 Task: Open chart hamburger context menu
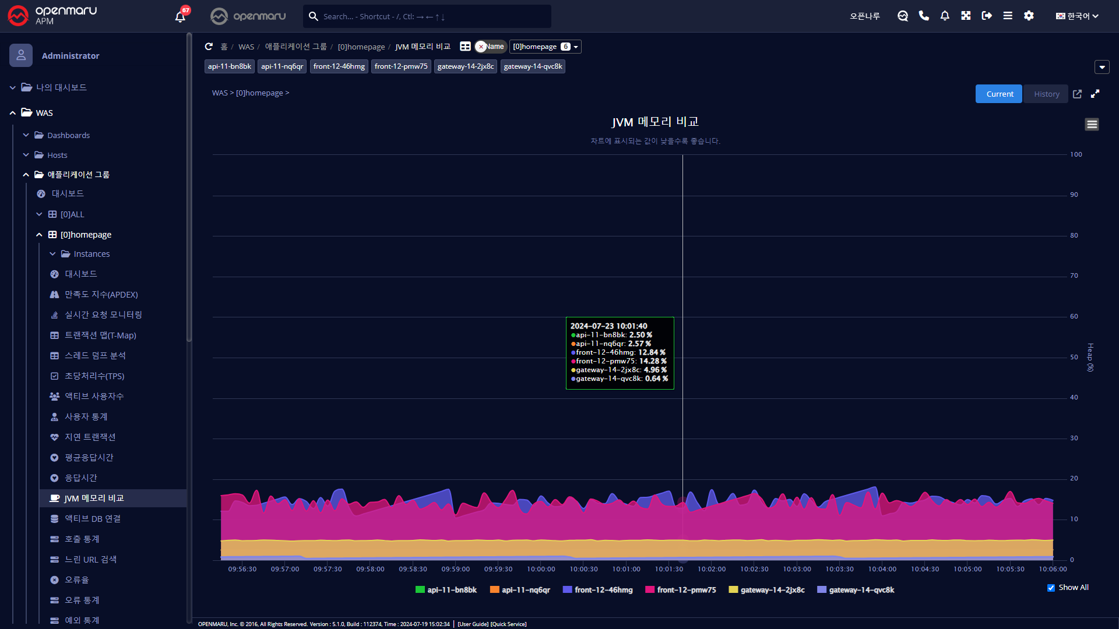click(1092, 124)
